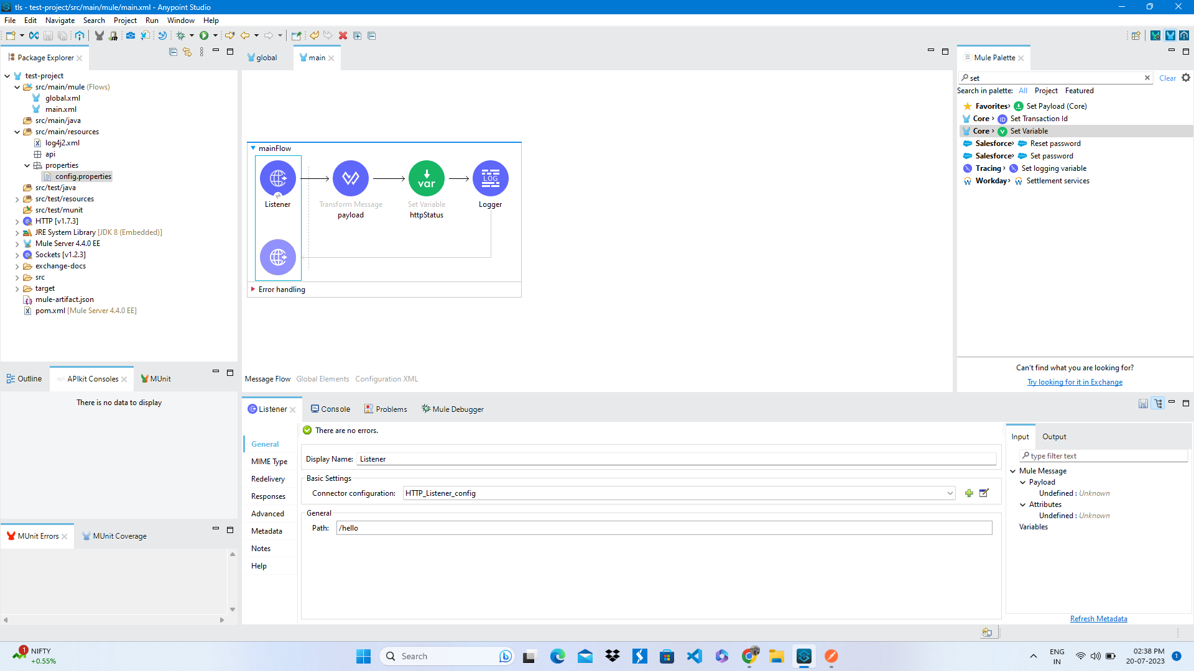
Task: Clear the palette search with the X icon
Action: click(x=1147, y=78)
